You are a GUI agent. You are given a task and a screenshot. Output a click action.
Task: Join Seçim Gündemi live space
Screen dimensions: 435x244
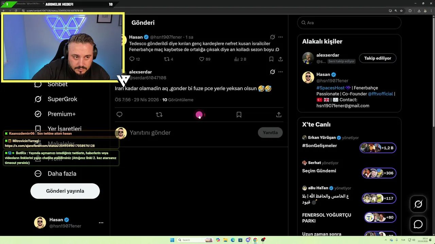(x=319, y=171)
